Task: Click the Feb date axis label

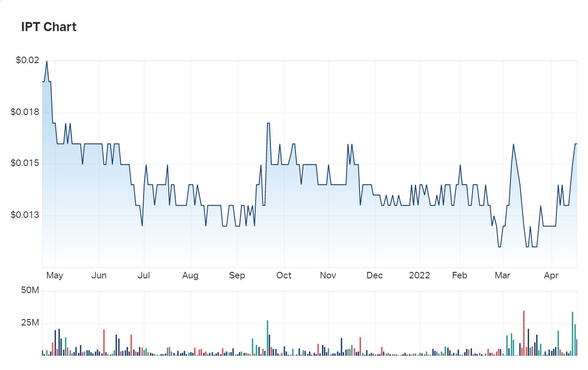Action: tap(460, 275)
